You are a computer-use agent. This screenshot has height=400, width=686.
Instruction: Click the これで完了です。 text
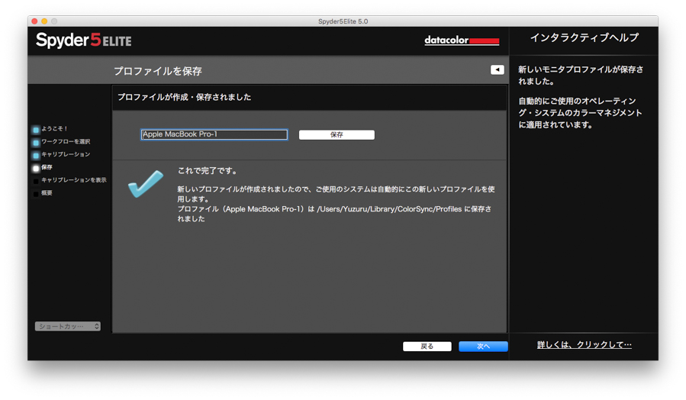208,171
